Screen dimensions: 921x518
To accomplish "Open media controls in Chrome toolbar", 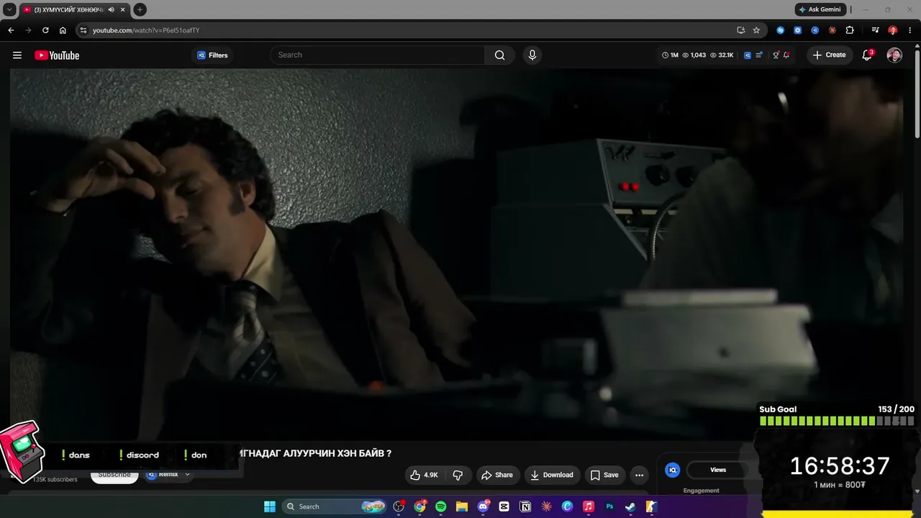I will coord(875,30).
